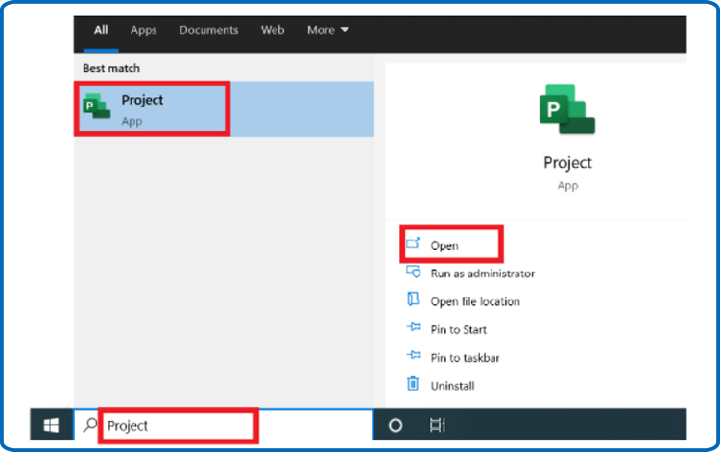The width and height of the screenshot is (720, 452).
Task: Switch to the Documents search tab
Action: click(x=208, y=30)
